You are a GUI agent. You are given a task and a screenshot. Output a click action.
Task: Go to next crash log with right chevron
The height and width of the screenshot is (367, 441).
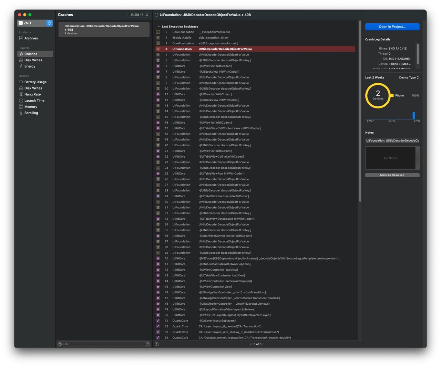[264, 344]
